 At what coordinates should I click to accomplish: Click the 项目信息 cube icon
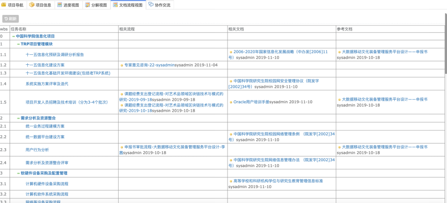coord(32,5)
